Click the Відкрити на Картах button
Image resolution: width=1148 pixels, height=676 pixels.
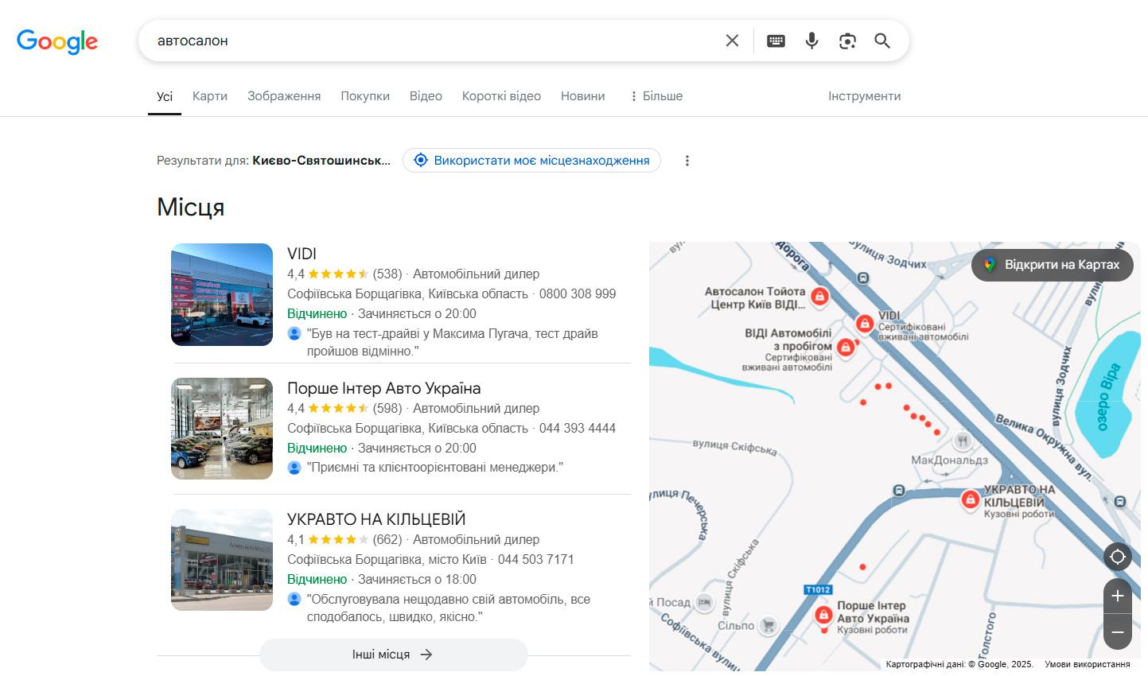(1052, 265)
